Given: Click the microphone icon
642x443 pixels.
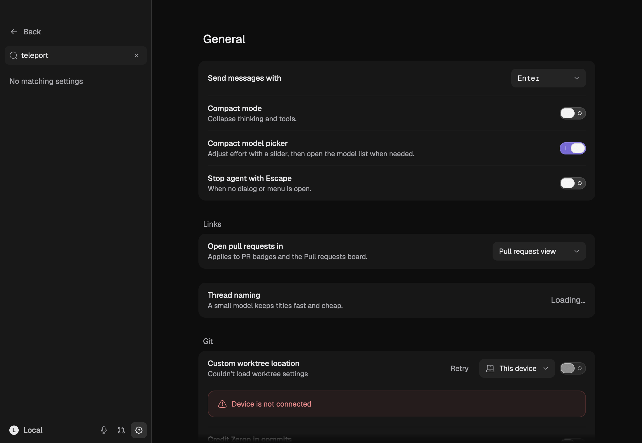Looking at the screenshot, I should pos(104,430).
